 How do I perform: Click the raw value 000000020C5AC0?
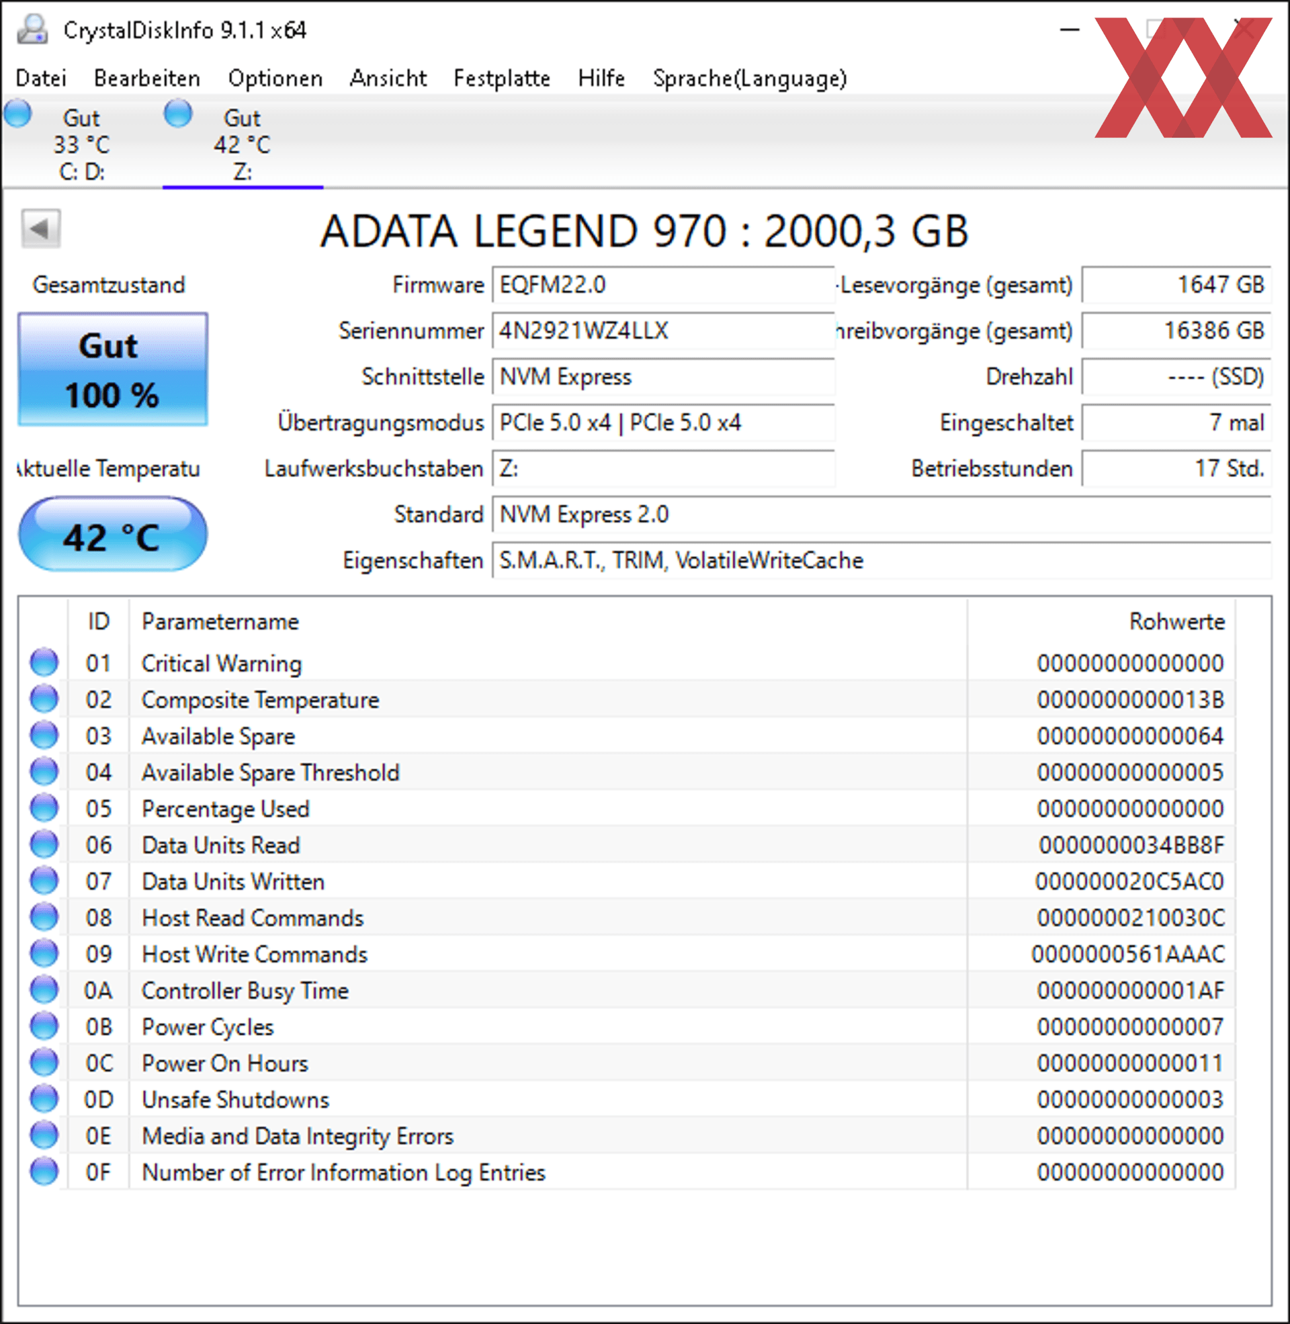1129,882
